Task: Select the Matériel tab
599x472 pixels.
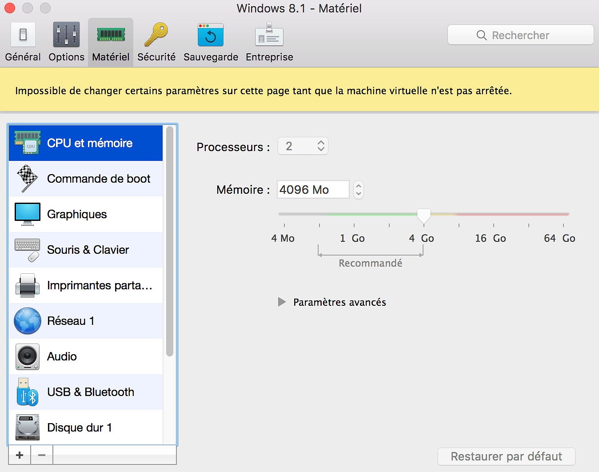Action: [x=111, y=43]
